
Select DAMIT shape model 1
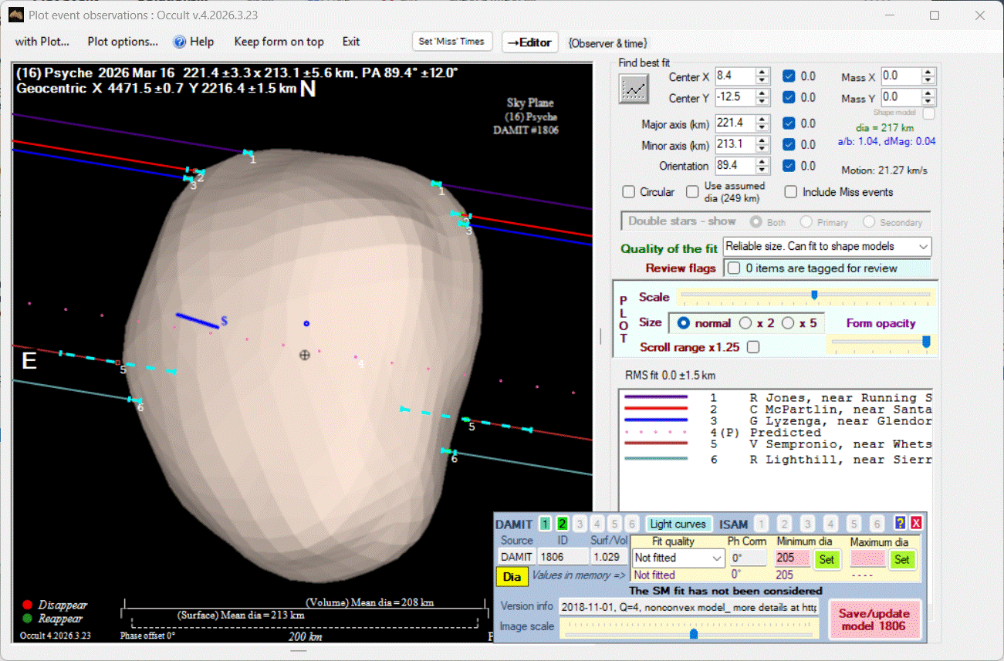click(x=545, y=524)
